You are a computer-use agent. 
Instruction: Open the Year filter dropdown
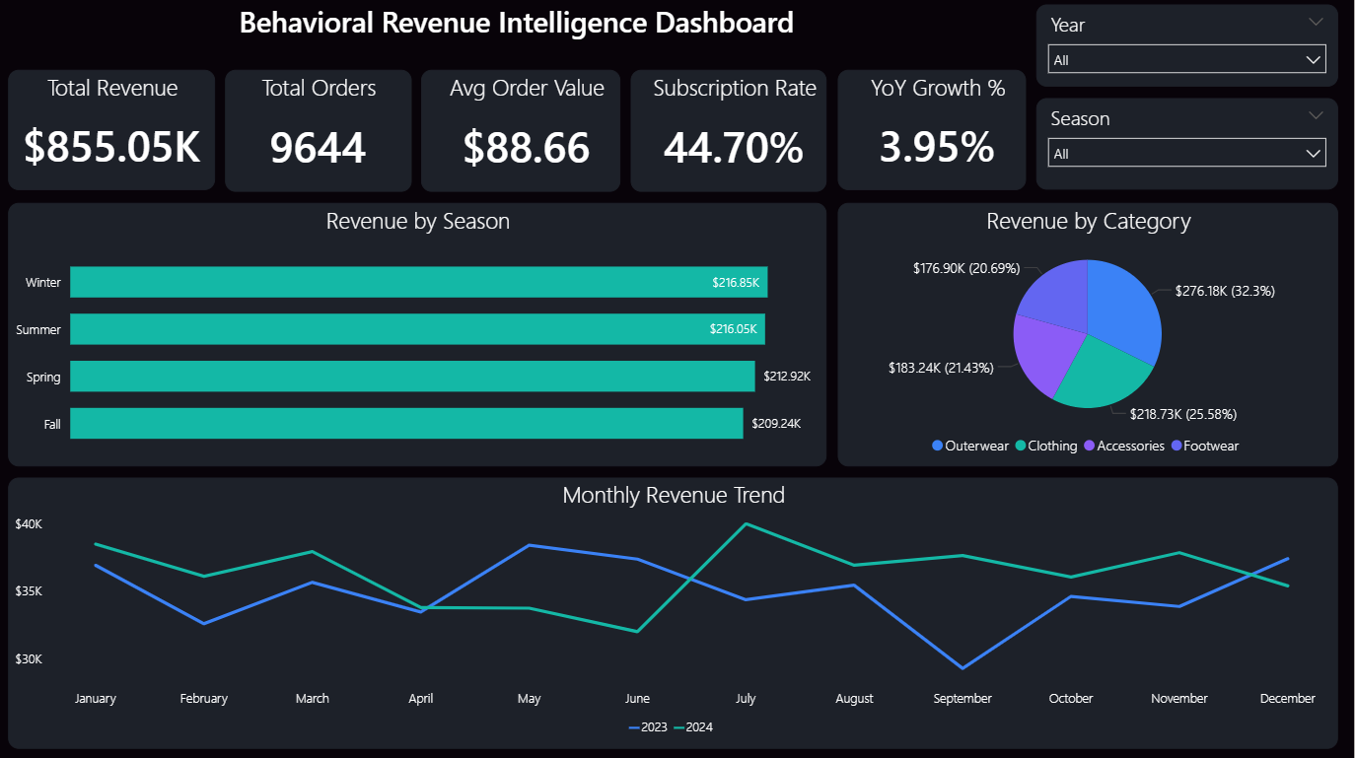pyautogui.click(x=1186, y=59)
